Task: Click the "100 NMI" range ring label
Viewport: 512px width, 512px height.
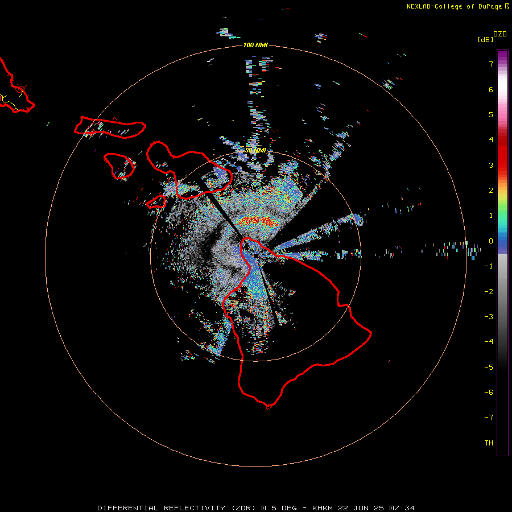Action: coord(255,45)
